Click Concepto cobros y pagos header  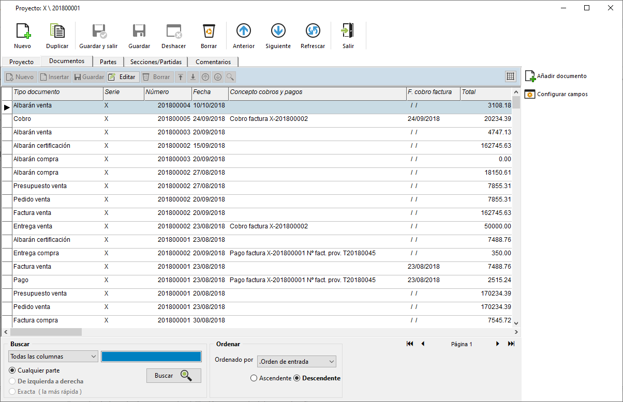(x=317, y=92)
